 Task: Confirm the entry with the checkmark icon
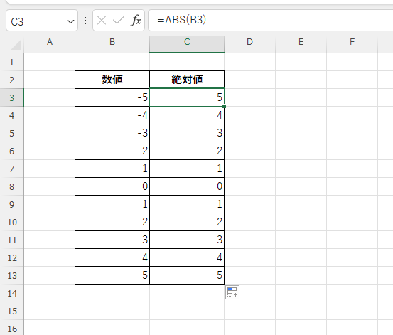[119, 21]
